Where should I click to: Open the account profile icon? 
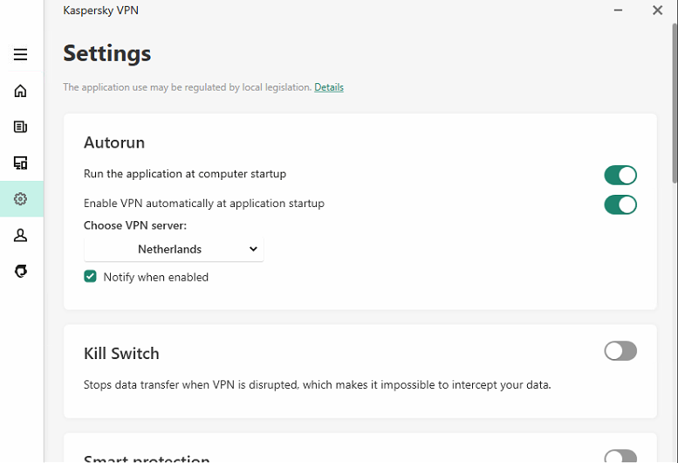click(x=20, y=235)
